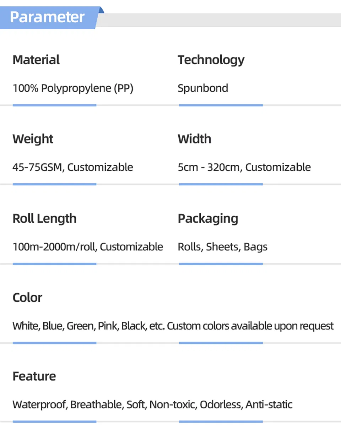This screenshot has width=341, height=446.
Task: Select the Material heading
Action: [x=36, y=60]
